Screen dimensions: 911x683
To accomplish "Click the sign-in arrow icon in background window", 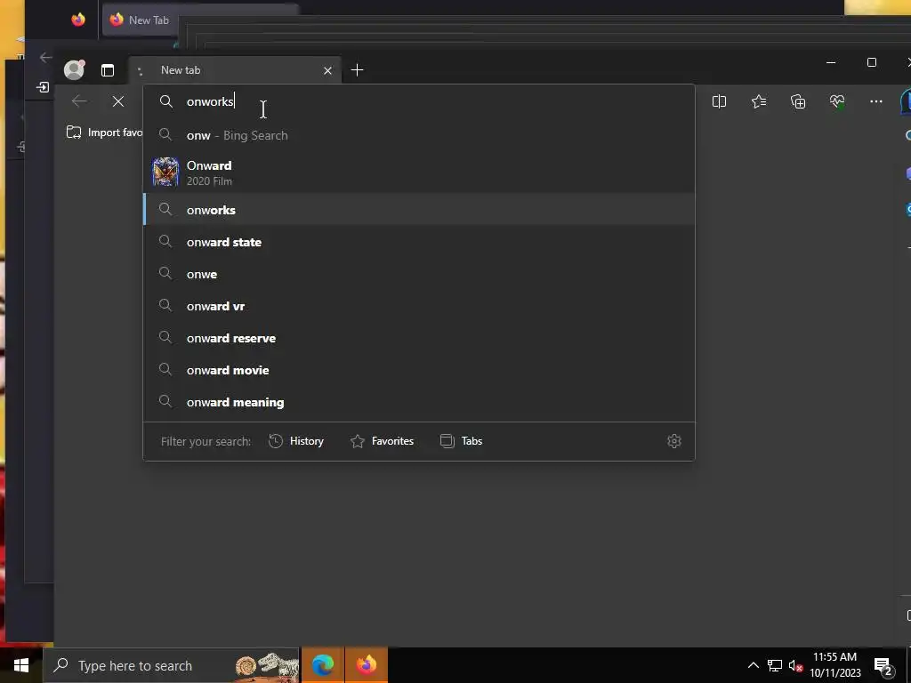I will [x=43, y=87].
